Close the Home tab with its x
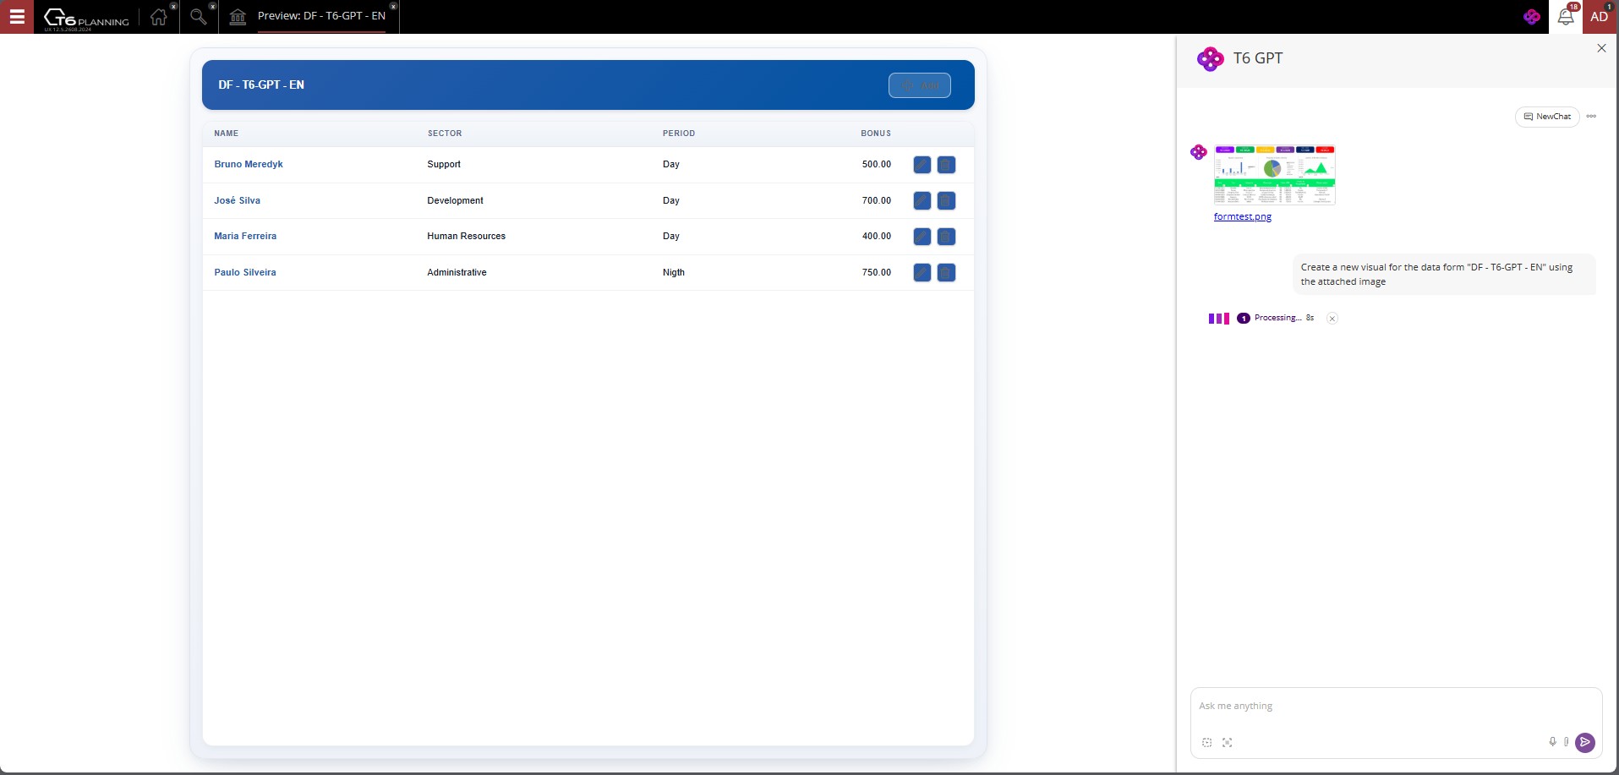This screenshot has width=1619, height=775. pyautogui.click(x=173, y=6)
